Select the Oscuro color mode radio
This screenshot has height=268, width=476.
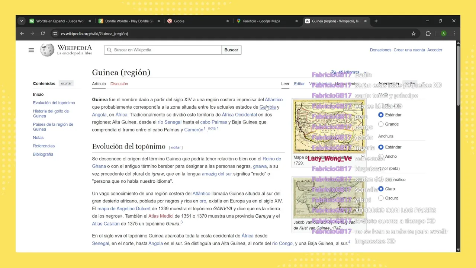coord(381,198)
